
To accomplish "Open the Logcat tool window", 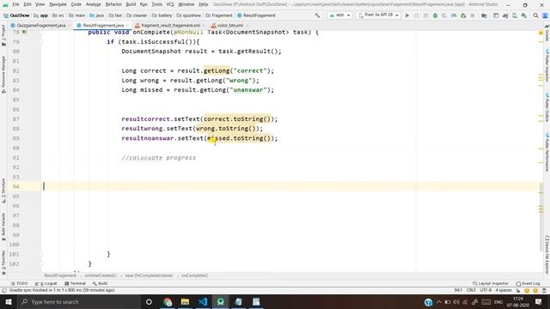I will 46,283.
